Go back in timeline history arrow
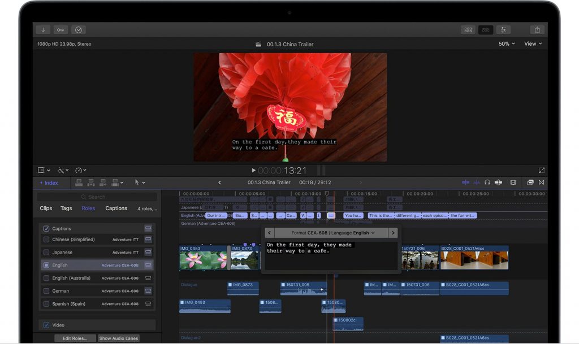Image resolution: width=579 pixels, height=344 pixels. tap(220, 182)
